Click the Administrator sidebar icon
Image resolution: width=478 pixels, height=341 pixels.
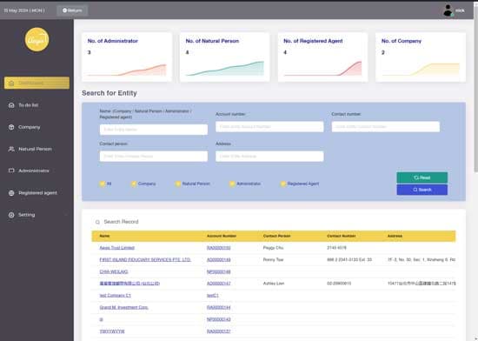click(11, 170)
